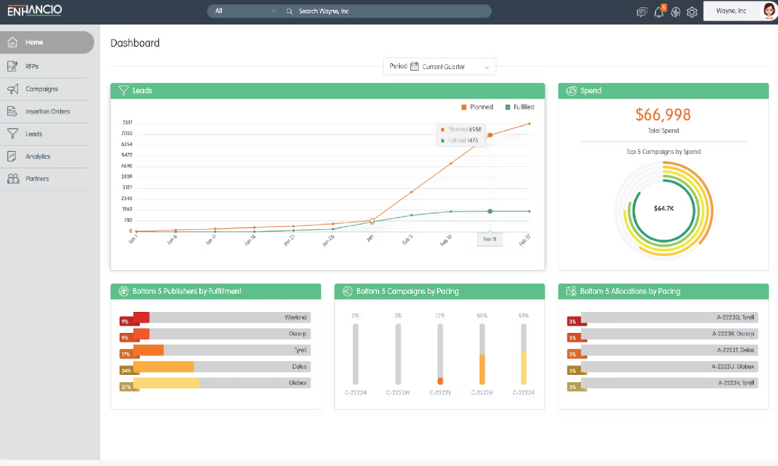Open Analytics via the chart icon
Screen dimensions: 778x466
(12, 156)
